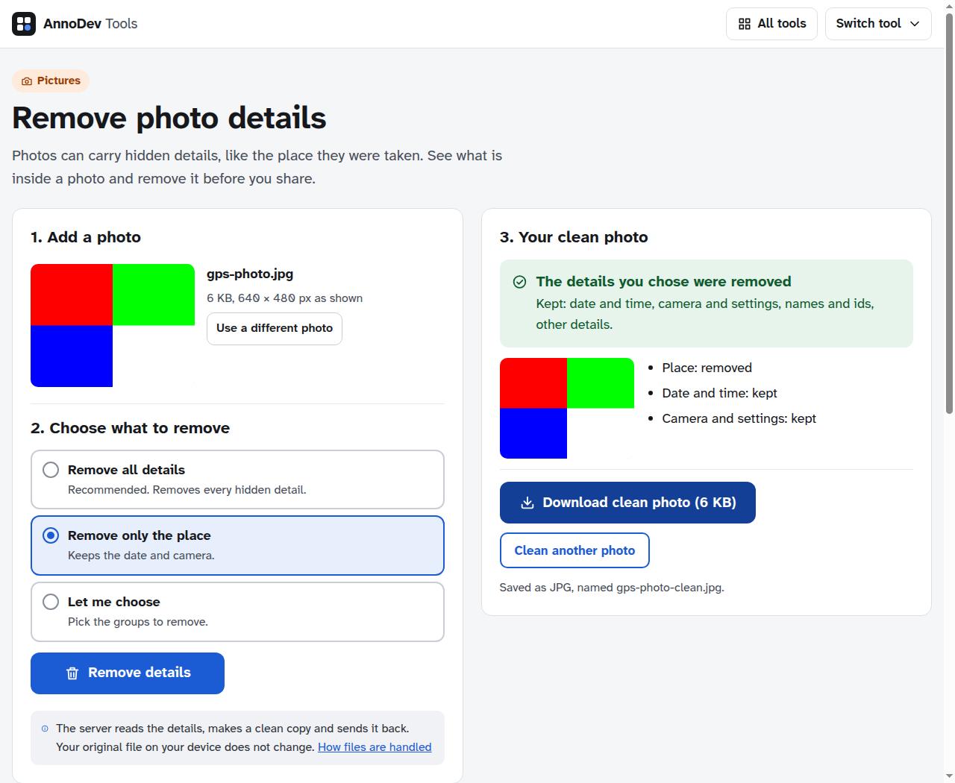Click the download arrow icon
The height and width of the screenshot is (783, 955).
click(527, 503)
